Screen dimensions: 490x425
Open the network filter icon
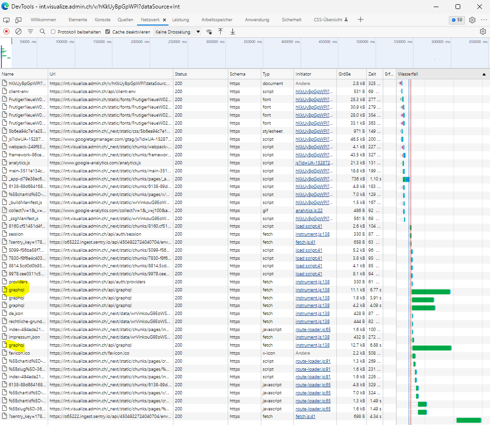[x=30, y=32]
